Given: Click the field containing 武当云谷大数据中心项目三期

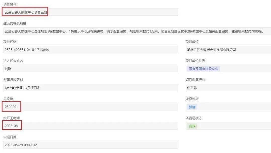Looking at the screenshot, I should click(x=90, y=12).
